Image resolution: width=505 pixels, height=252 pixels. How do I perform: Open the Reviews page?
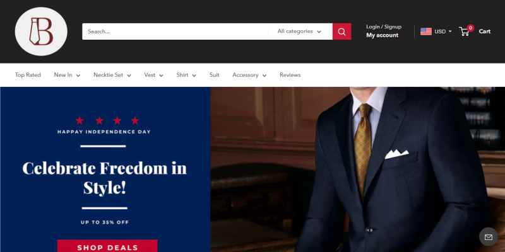[290, 75]
